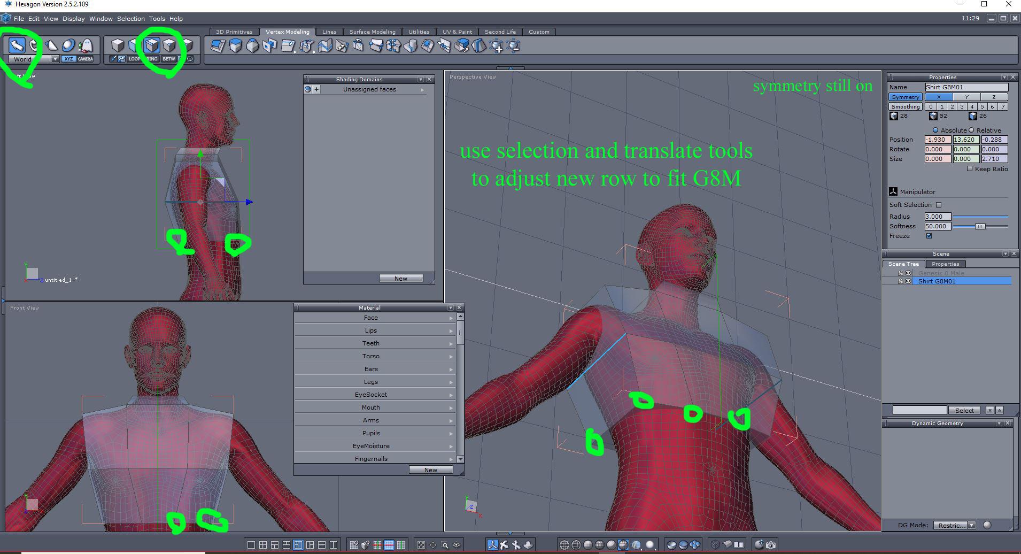The image size is (1021, 554).
Task: Select the Relative radio button
Action: click(x=972, y=130)
